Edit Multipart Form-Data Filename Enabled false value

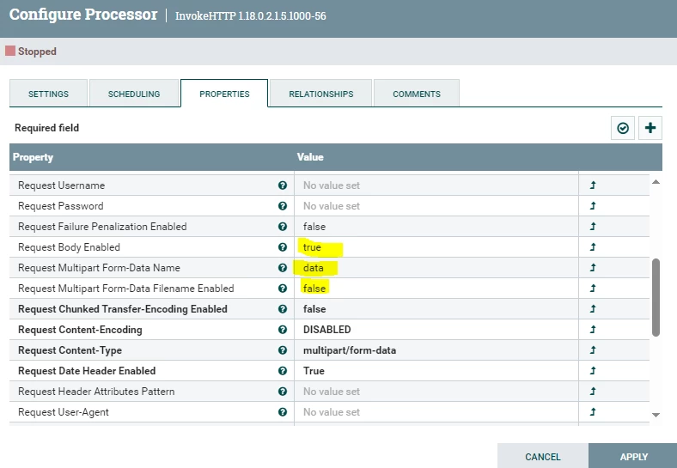436,289
